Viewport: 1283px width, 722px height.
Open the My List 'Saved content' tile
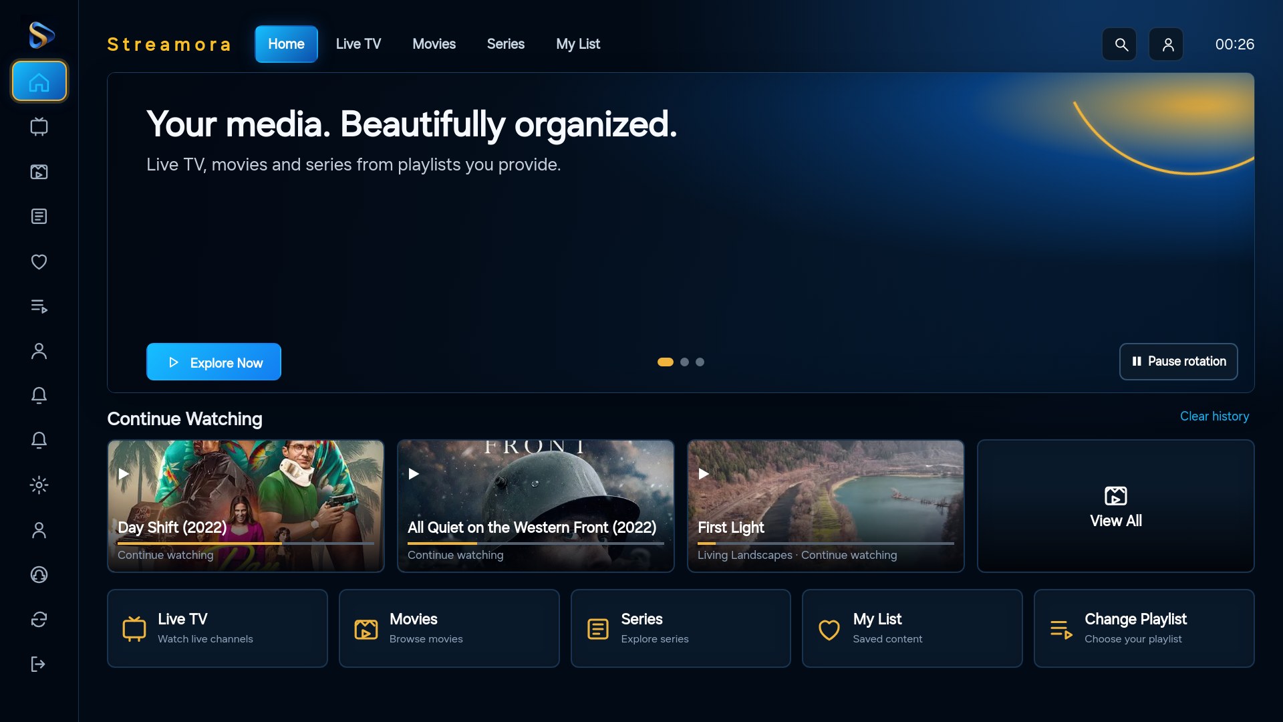[912, 628]
